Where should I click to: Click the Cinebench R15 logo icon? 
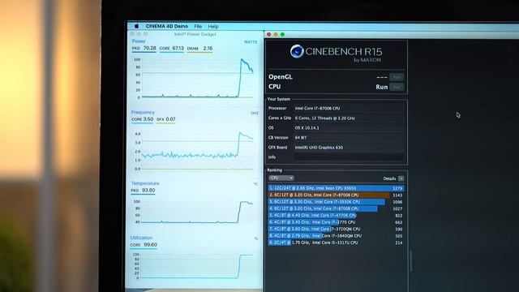297,51
